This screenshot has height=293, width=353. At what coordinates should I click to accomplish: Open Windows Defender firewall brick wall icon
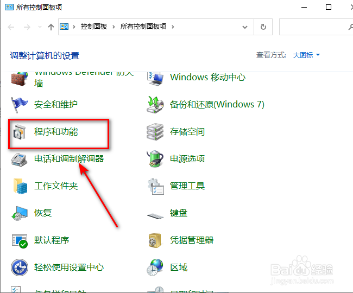pyautogui.click(x=20, y=79)
